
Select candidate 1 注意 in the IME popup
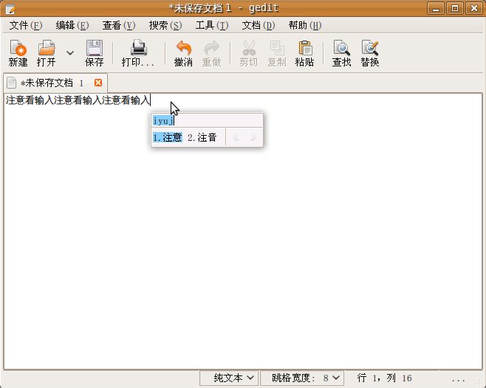click(x=168, y=137)
